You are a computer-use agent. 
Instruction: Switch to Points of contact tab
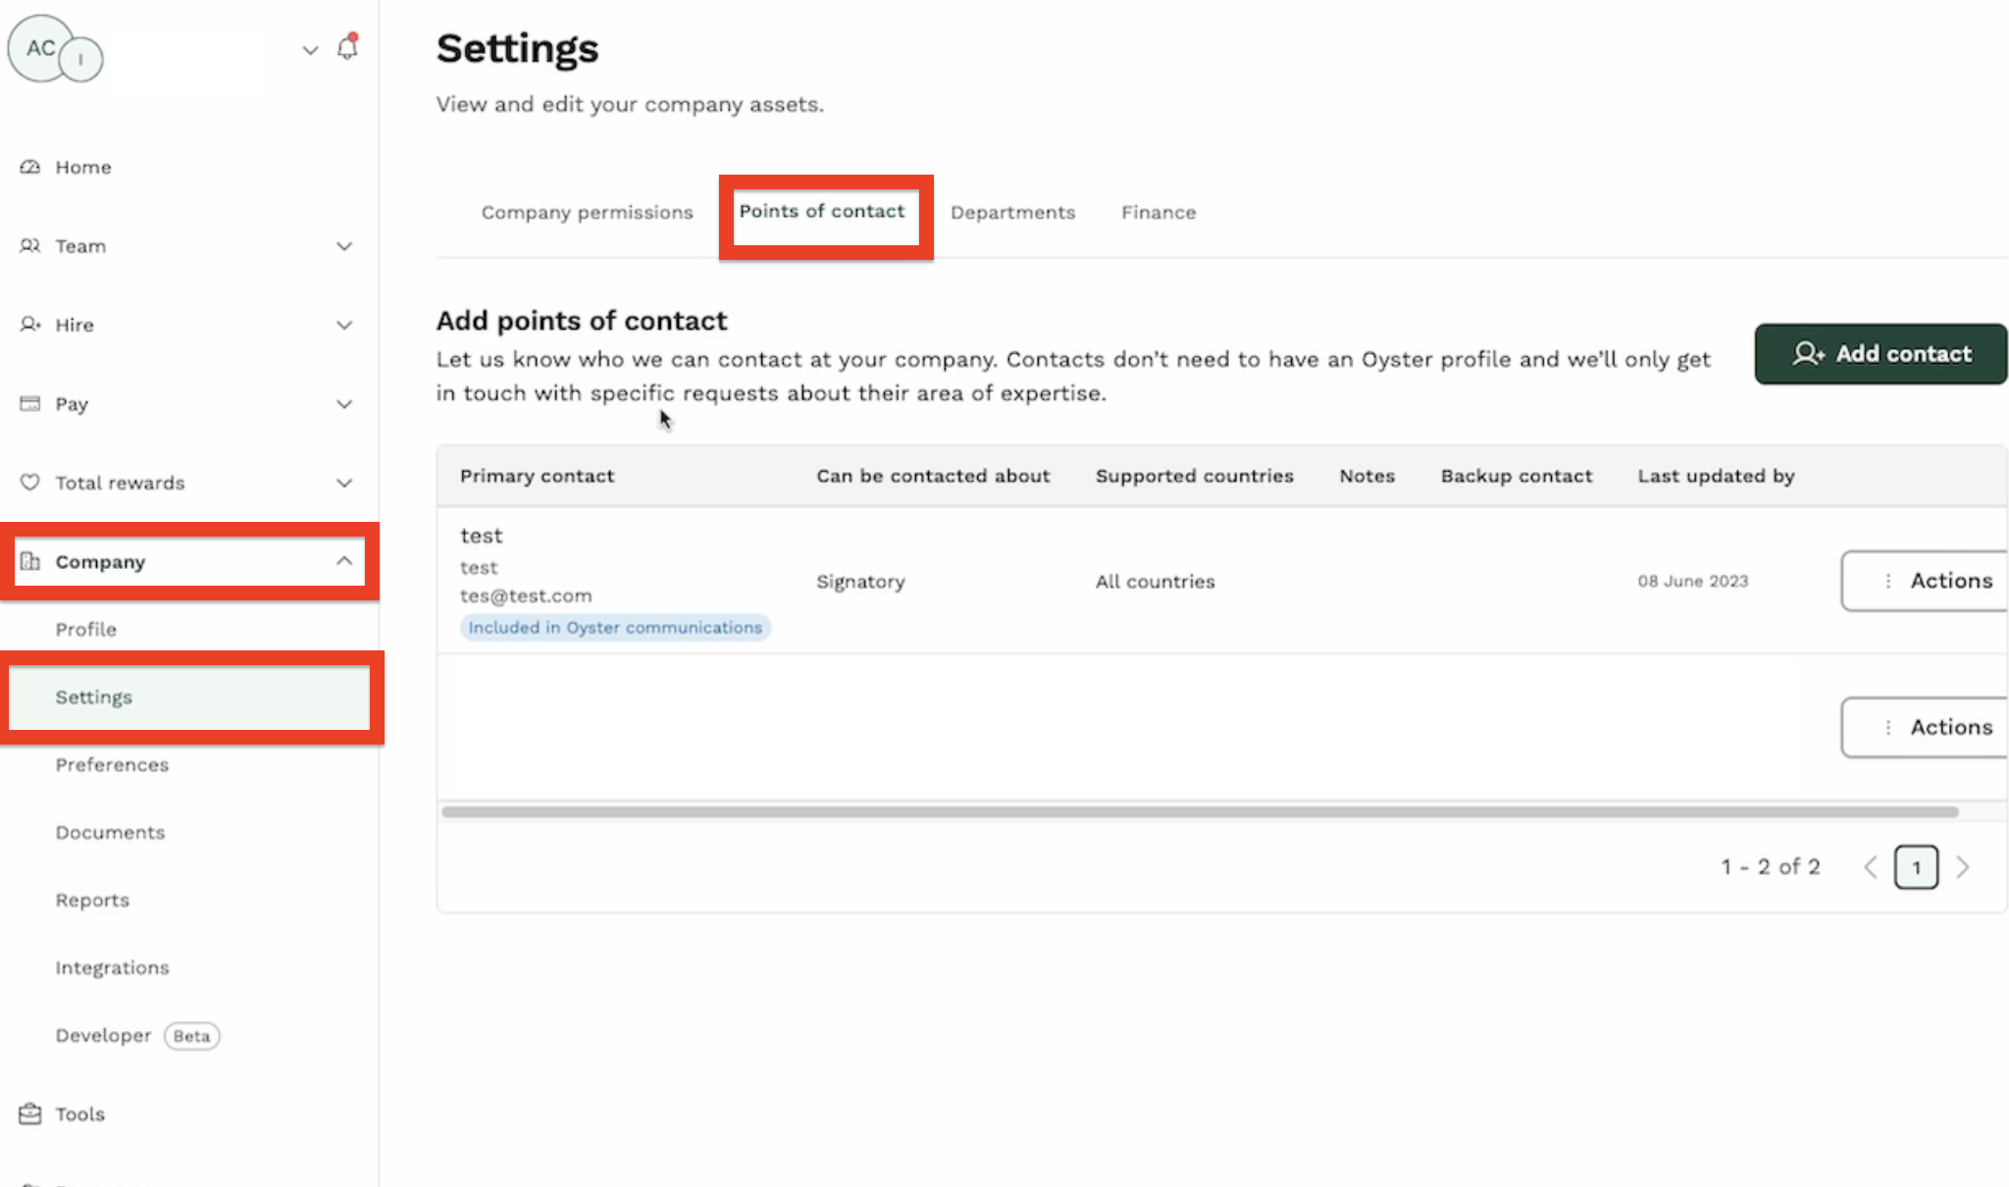[822, 212]
